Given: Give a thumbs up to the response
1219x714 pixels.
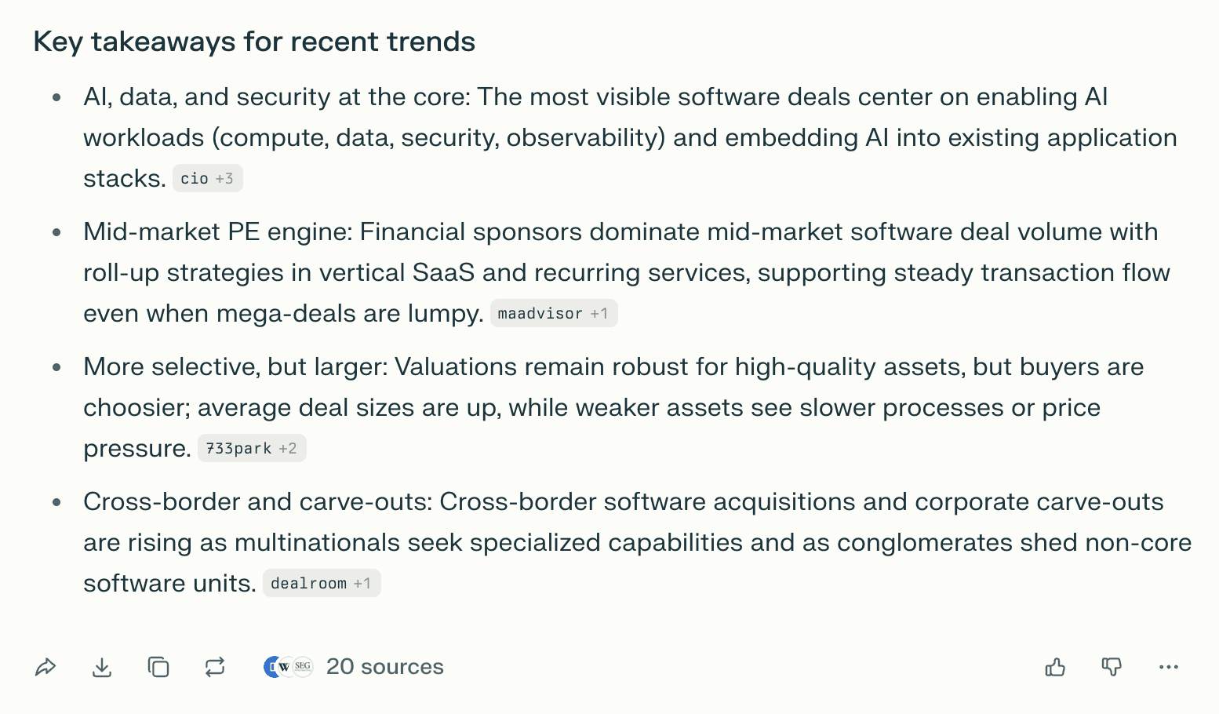Looking at the screenshot, I should (x=1055, y=666).
